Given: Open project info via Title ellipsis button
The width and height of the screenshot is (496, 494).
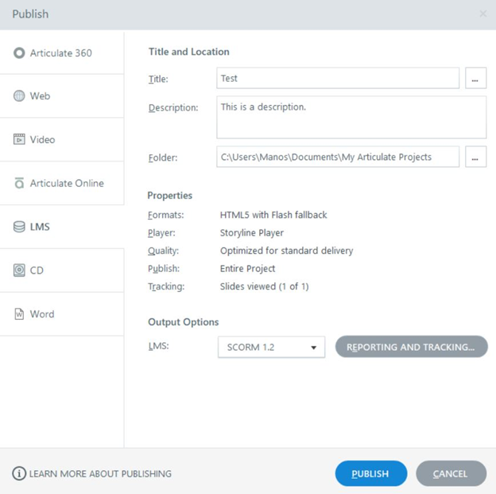Looking at the screenshot, I should coord(475,78).
